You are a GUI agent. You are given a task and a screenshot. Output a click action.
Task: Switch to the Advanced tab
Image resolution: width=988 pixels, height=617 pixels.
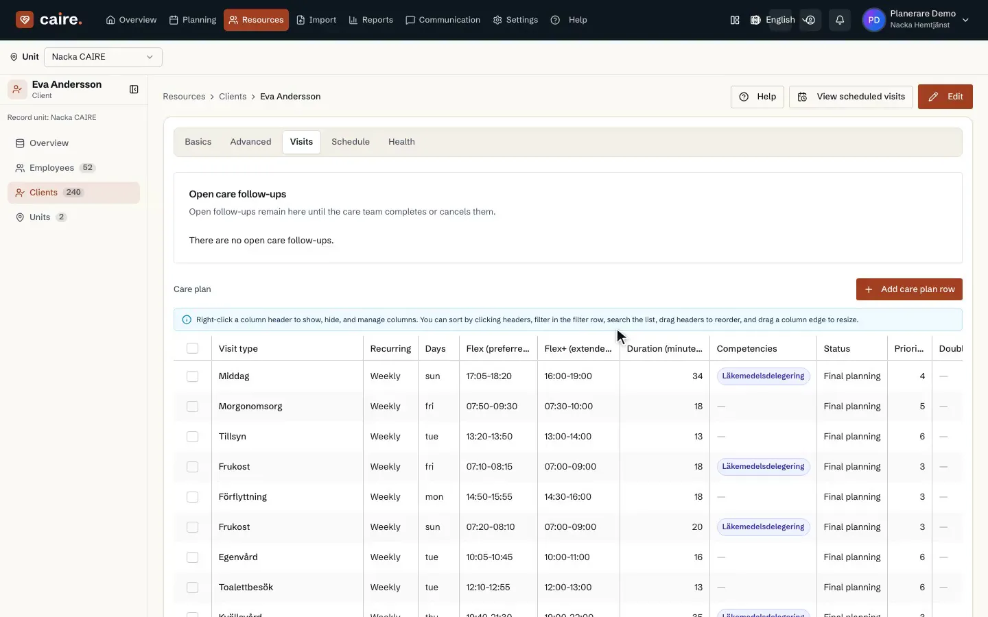pos(250,142)
